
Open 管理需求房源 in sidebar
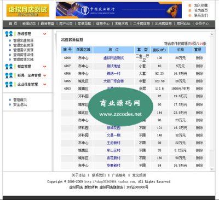[x=24, y=50]
